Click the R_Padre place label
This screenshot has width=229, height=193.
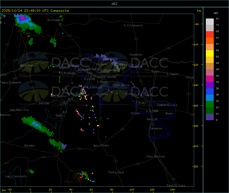coord(146,95)
